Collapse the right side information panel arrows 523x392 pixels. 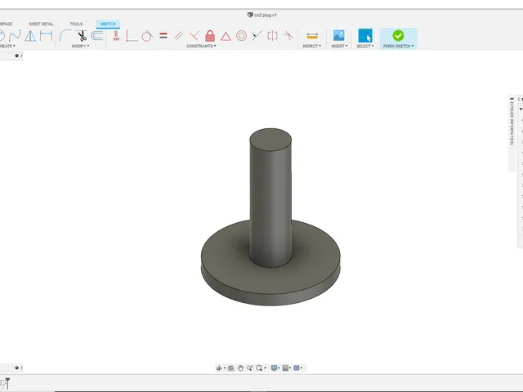(512, 99)
